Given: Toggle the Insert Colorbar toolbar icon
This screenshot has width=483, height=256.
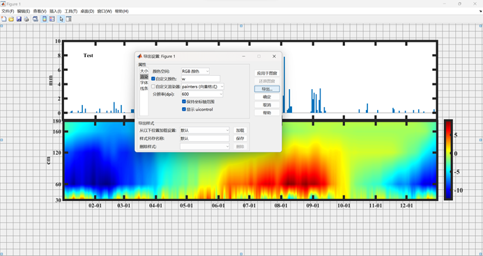Looking at the screenshot, I should tap(45, 19).
